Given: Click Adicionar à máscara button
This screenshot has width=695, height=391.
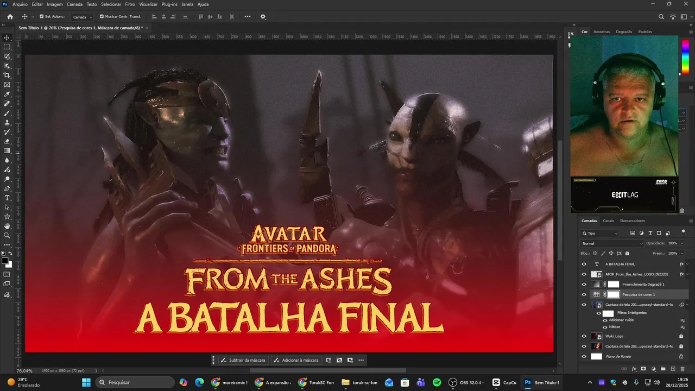Looking at the screenshot, I should (x=296, y=360).
